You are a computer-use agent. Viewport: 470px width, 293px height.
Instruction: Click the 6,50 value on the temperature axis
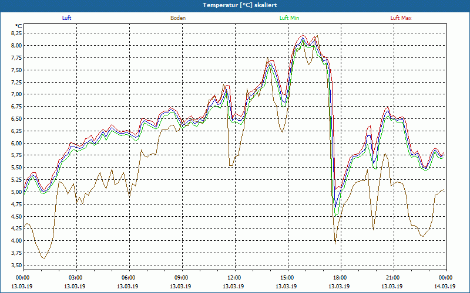tap(16, 119)
